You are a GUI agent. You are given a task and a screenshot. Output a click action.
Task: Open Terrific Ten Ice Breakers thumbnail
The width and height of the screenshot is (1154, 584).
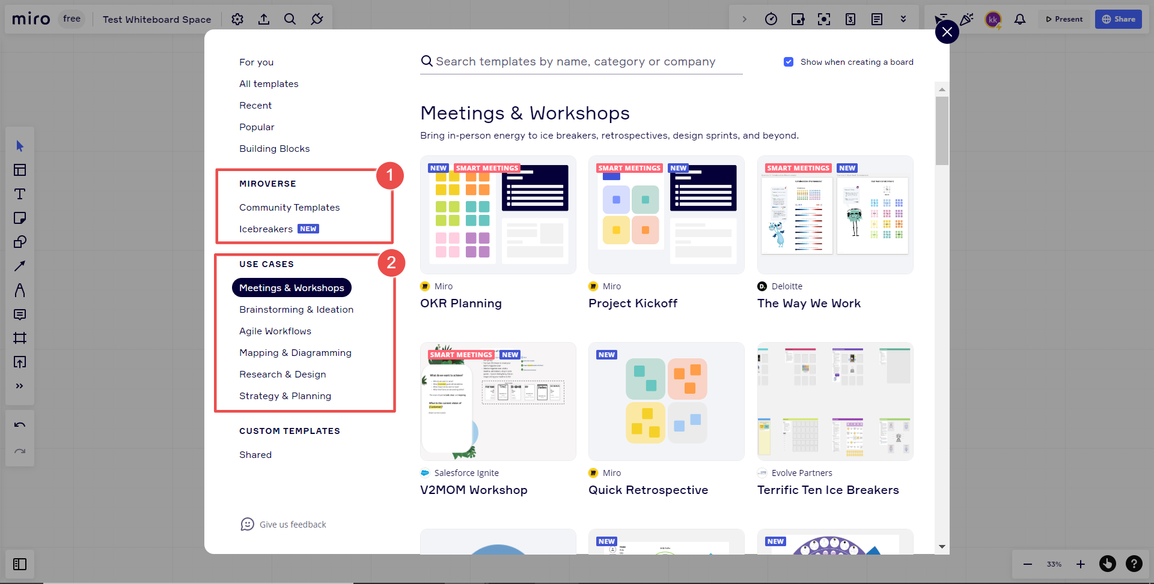[x=835, y=402]
